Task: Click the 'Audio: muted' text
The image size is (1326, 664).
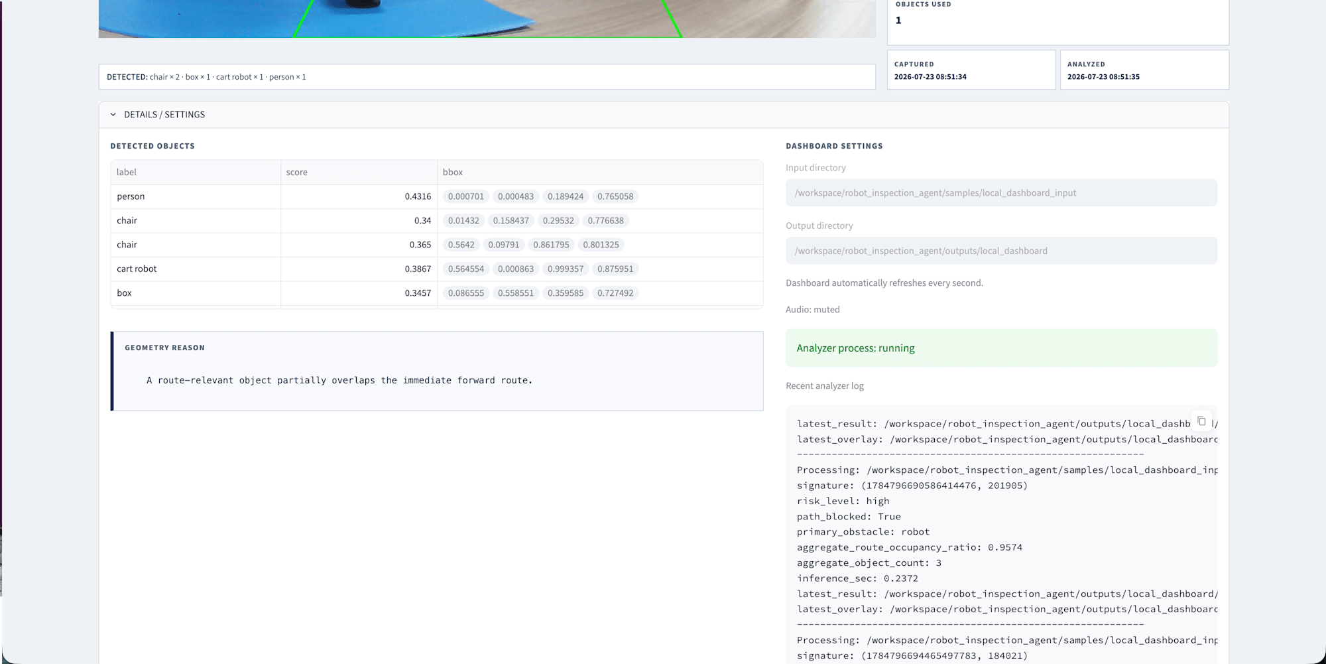Action: 813,310
